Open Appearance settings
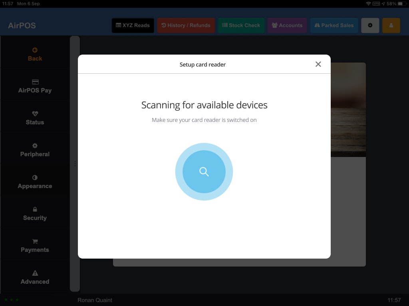 tap(35, 182)
